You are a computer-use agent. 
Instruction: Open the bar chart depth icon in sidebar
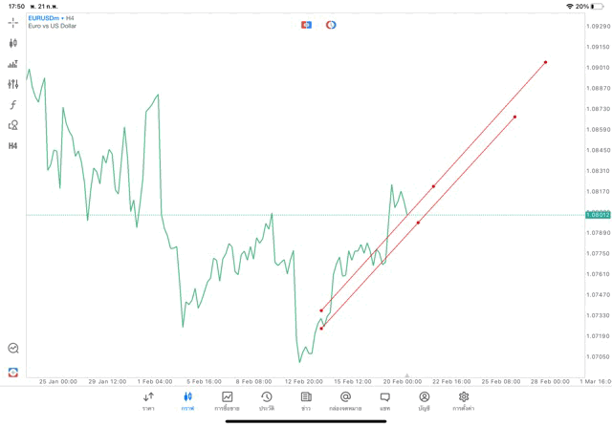tap(13, 64)
